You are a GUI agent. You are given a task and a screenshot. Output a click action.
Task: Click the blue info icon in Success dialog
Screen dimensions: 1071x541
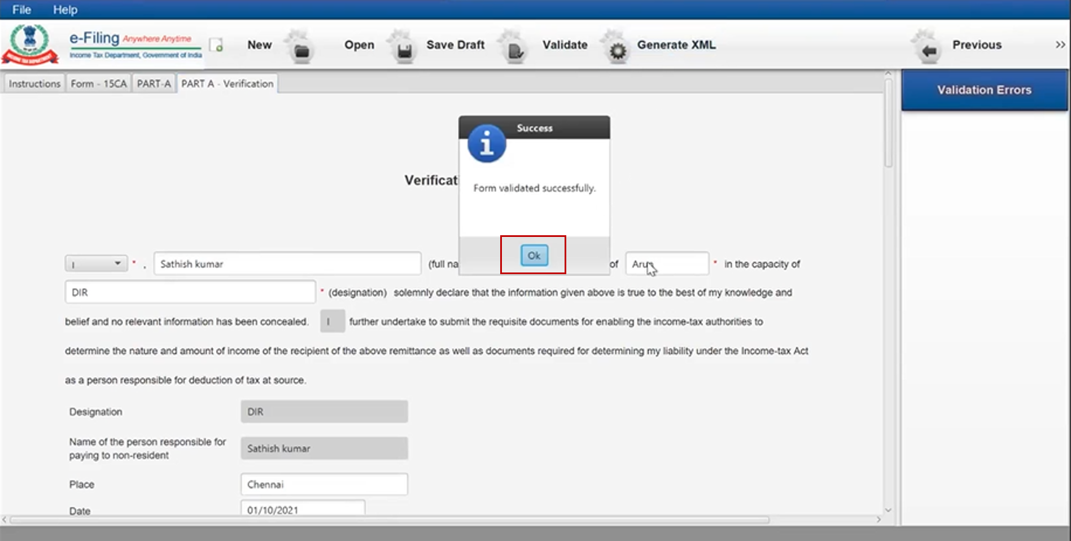(486, 144)
